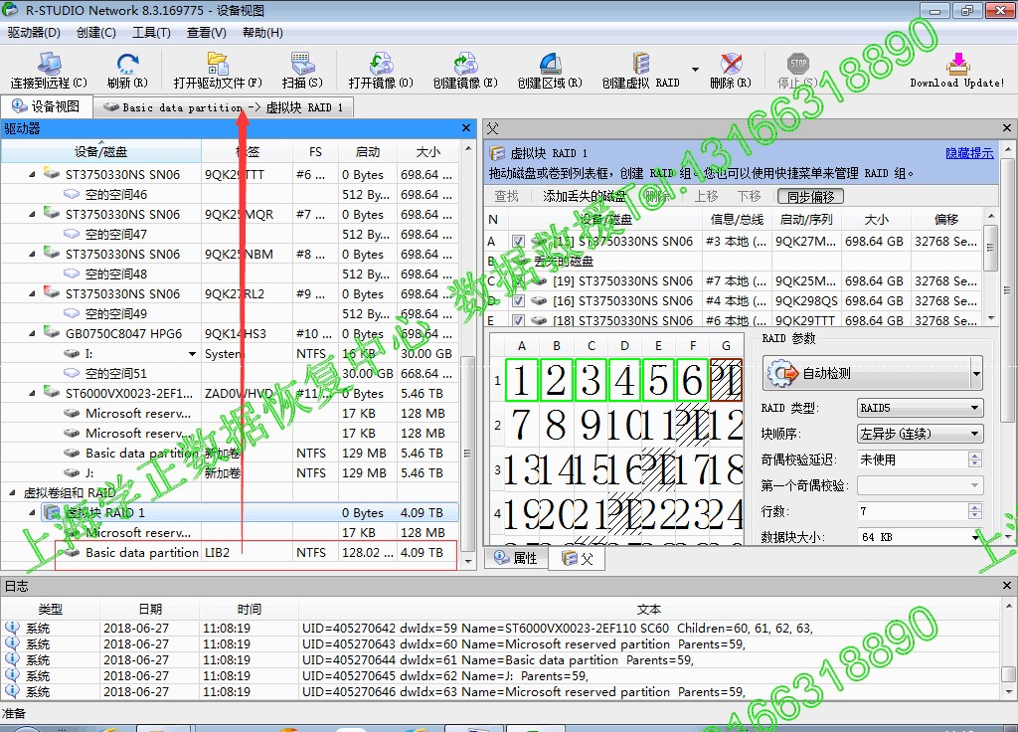Open the 驱动器(D) menu
This screenshot has width=1018, height=732.
pyautogui.click(x=34, y=33)
